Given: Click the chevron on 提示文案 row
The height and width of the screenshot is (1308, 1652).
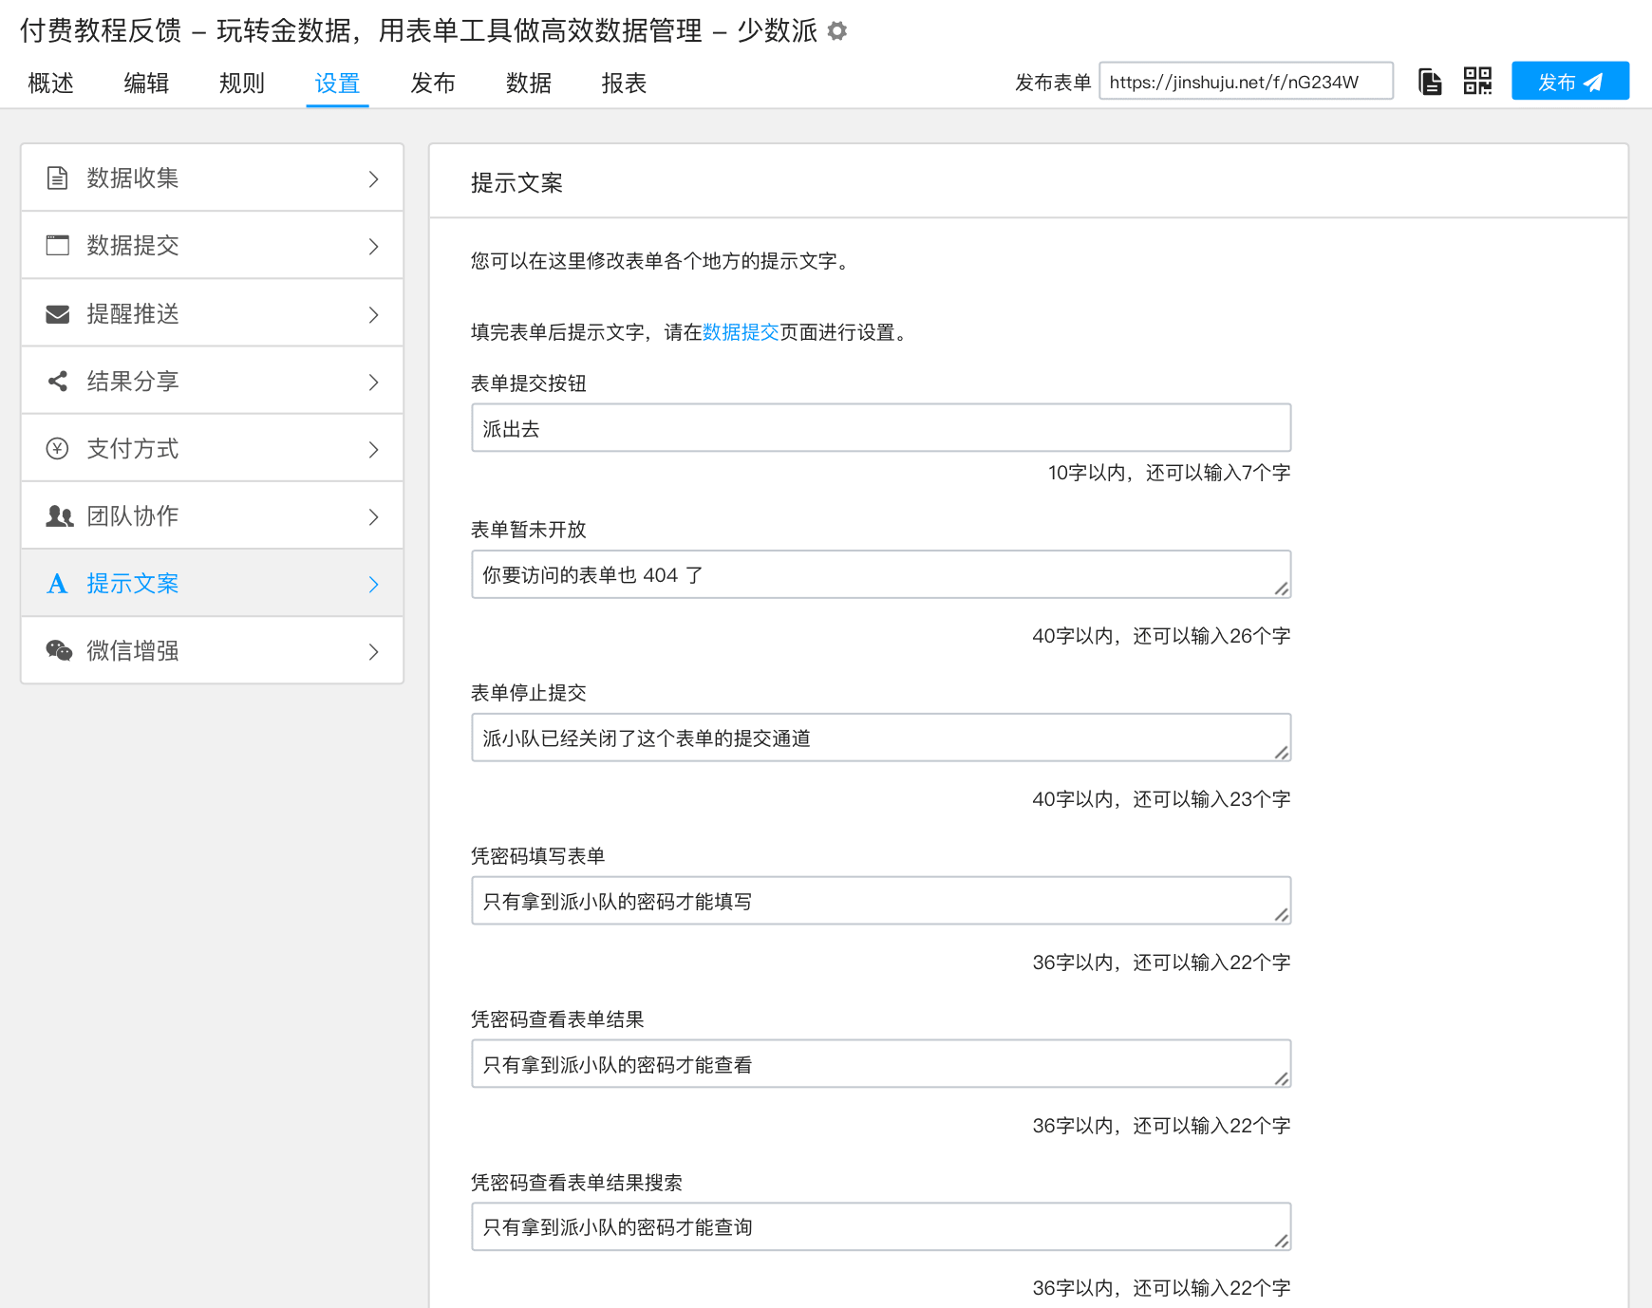Looking at the screenshot, I should click(373, 585).
